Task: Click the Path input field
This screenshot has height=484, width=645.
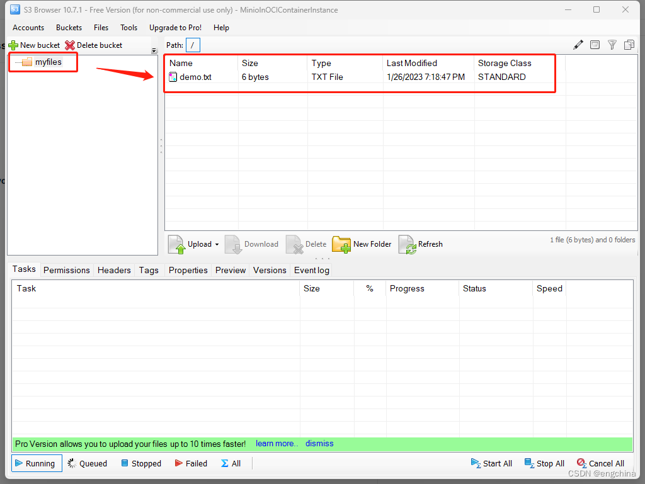Action: coord(193,45)
